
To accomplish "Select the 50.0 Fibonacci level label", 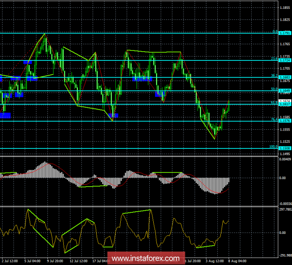I will [273, 89].
